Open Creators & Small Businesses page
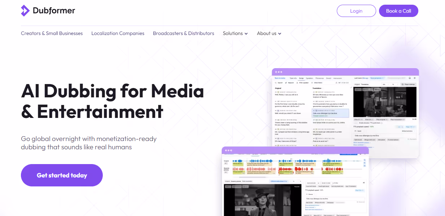The width and height of the screenshot is (445, 216). click(x=52, y=33)
